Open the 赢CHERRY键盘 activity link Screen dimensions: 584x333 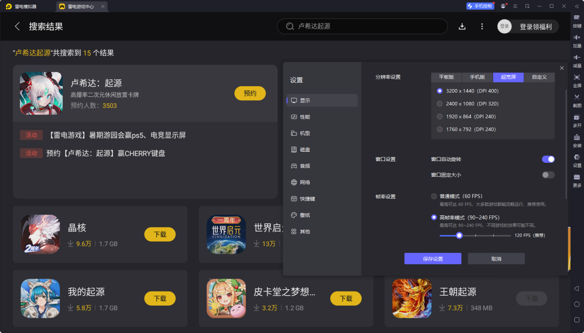[x=106, y=153]
